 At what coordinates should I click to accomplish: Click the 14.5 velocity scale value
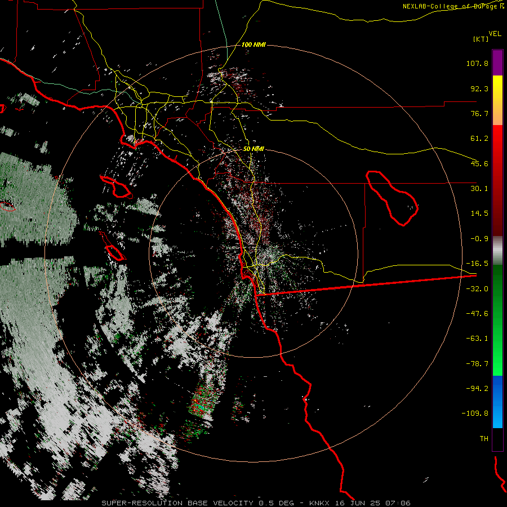pos(479,214)
